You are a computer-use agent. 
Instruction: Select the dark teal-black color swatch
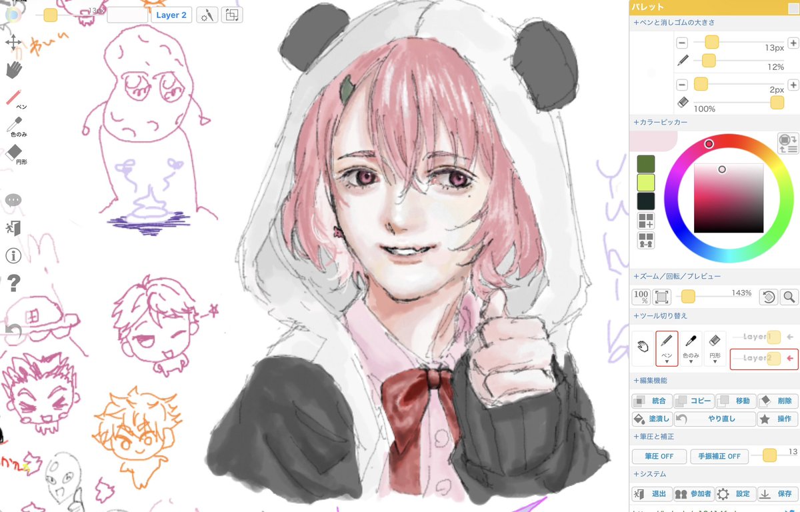pos(646,201)
